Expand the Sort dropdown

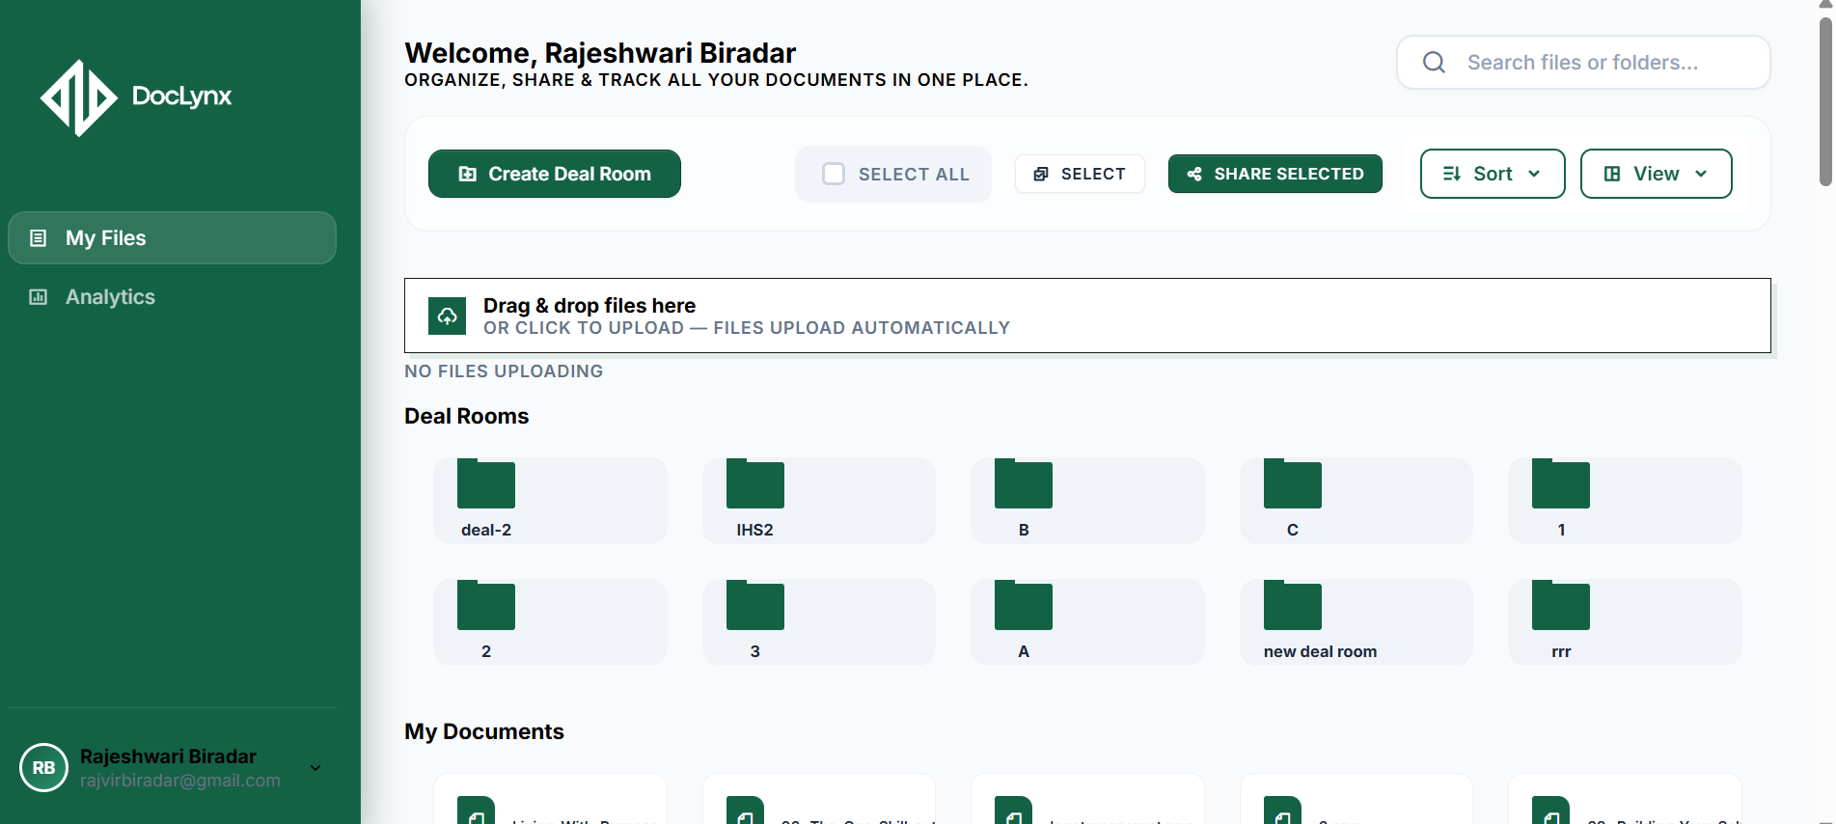tap(1492, 174)
